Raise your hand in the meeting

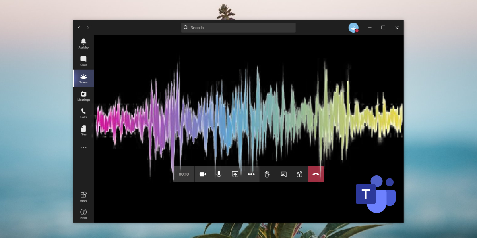tap(268, 174)
